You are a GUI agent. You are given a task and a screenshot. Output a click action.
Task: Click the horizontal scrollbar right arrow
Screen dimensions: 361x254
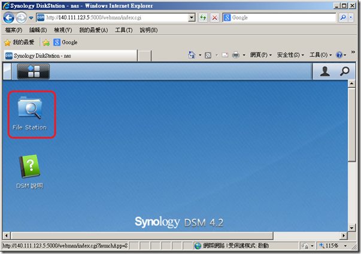point(344,235)
